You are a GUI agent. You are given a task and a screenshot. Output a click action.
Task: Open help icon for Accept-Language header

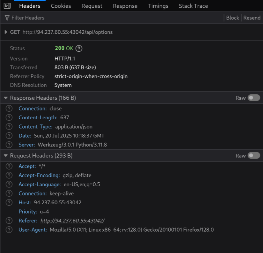(9, 184)
